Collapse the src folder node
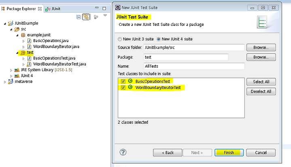The width and height of the screenshot is (291, 167). [x=11, y=30]
